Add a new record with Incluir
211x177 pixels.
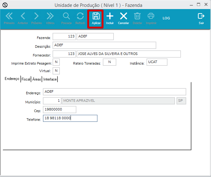pyautogui.click(x=110, y=18)
